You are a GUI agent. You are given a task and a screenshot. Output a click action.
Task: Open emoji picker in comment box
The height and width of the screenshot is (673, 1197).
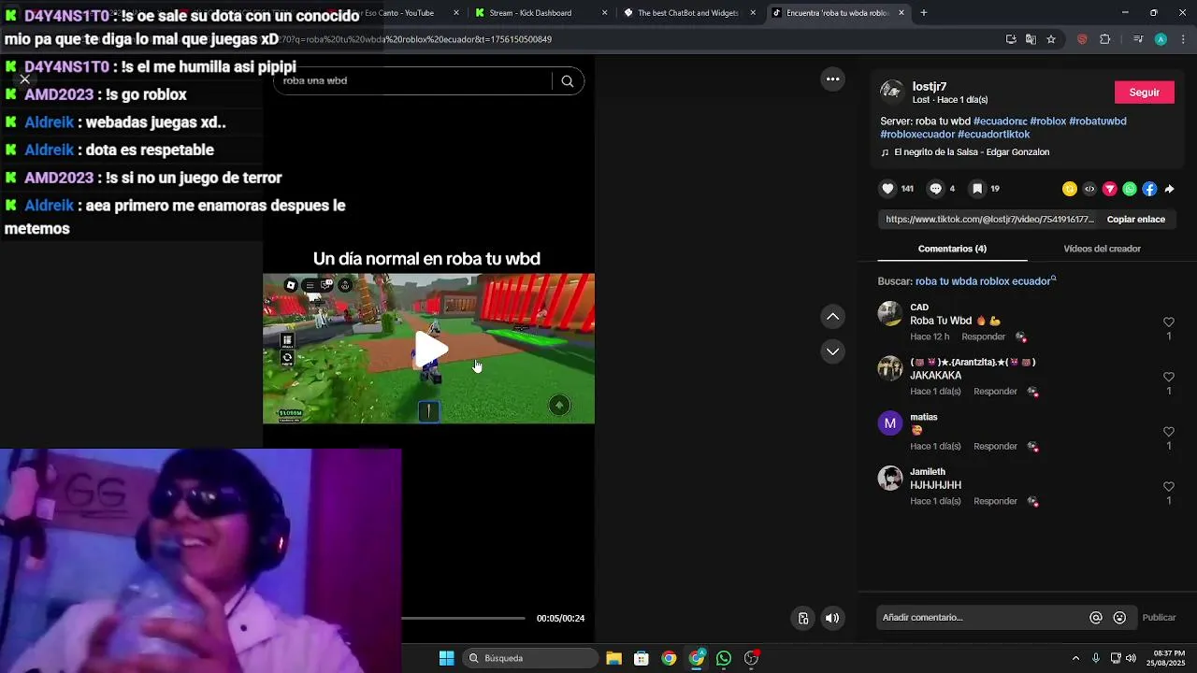pos(1119,618)
